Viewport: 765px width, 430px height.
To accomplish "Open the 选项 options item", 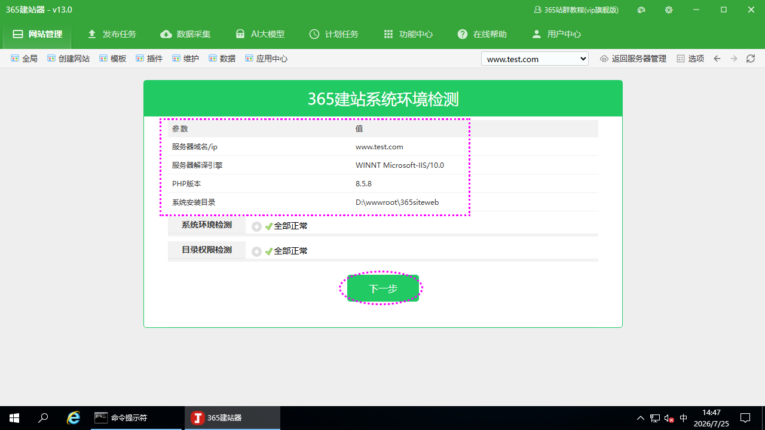I will point(690,59).
